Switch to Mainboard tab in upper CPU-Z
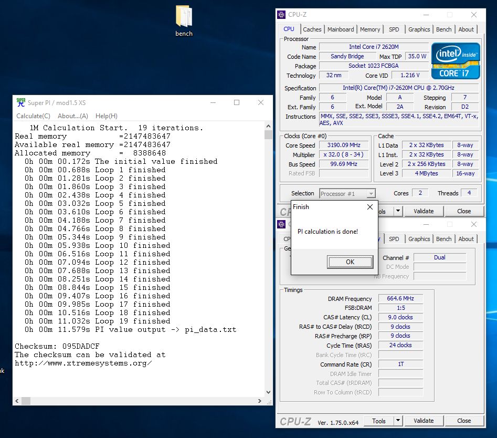Screen dimensions: 497x438 coord(341,29)
